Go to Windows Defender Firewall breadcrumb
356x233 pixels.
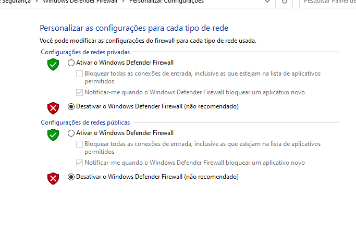tap(80, 2)
